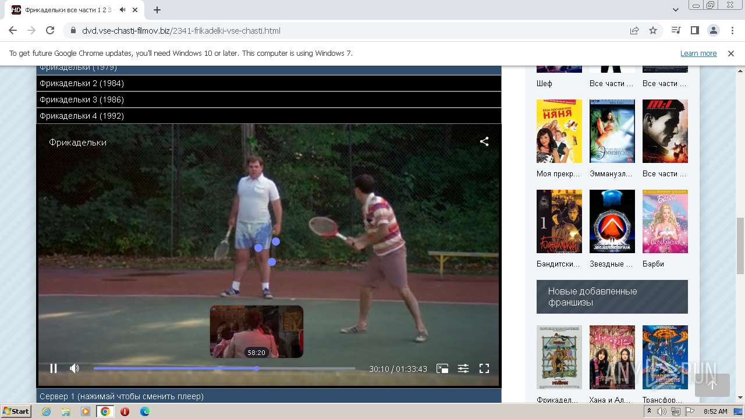Open Mission Impossible poster thumbnail
Image resolution: width=745 pixels, height=419 pixels.
[665, 131]
